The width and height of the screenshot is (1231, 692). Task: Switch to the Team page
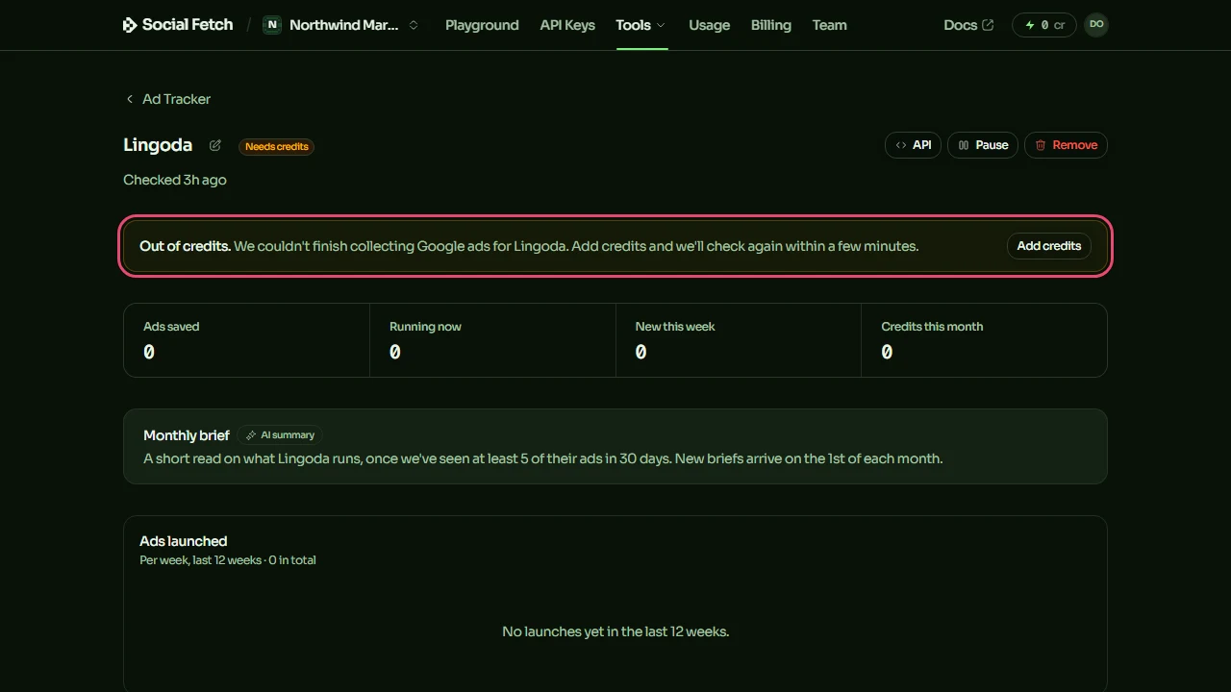[x=829, y=25]
